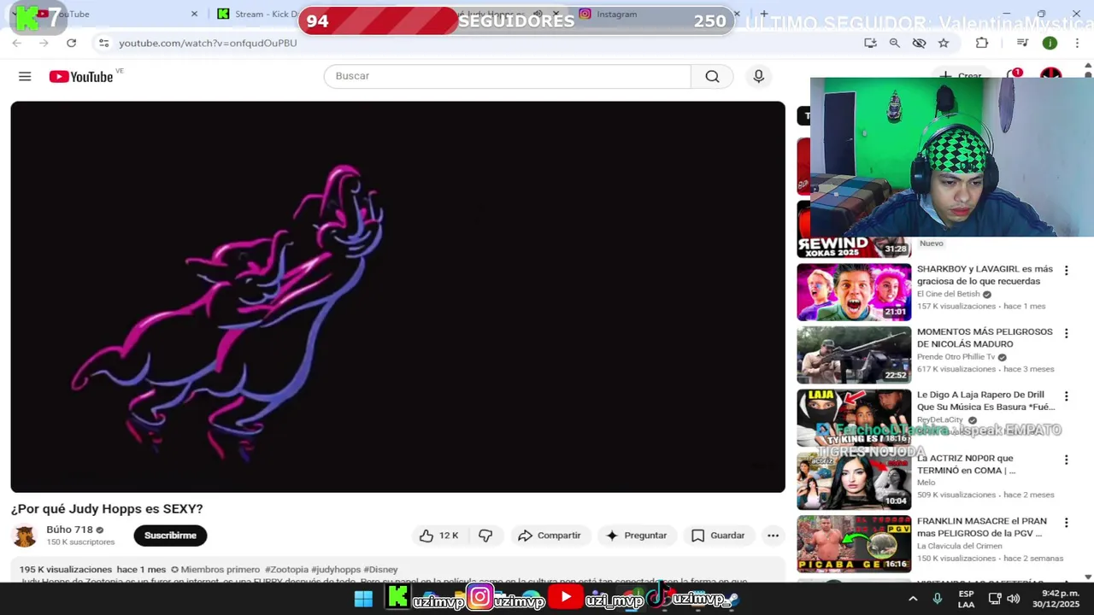
Task: Open the #judyhopps hashtag link
Action: (336, 570)
